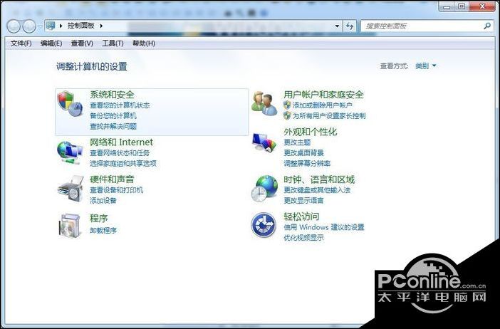Screen dimensions: 500x329
Task: Click the 备份您的计算机 link
Action: pos(113,115)
